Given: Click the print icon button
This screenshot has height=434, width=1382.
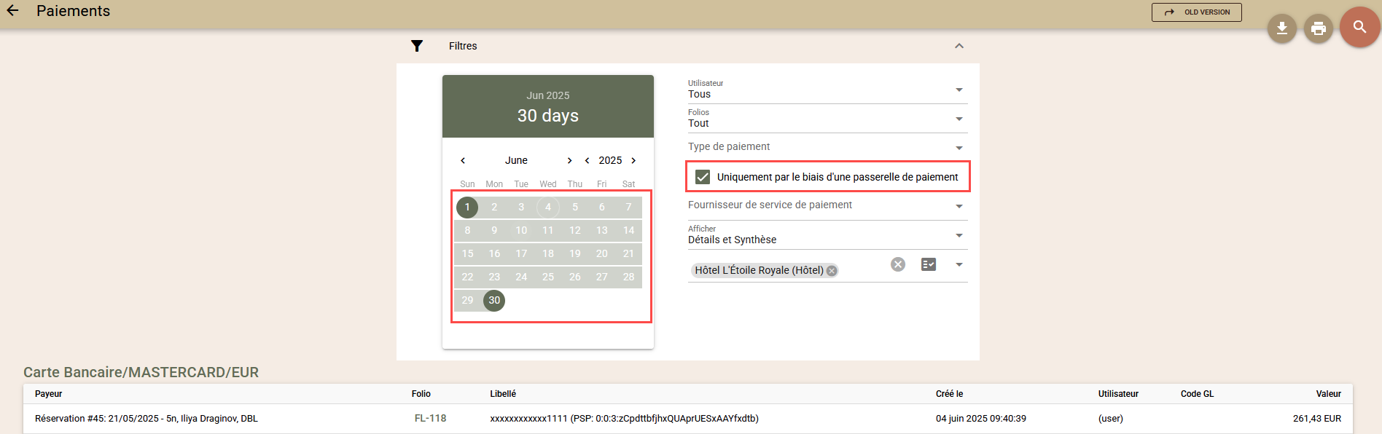Looking at the screenshot, I should 1319,28.
